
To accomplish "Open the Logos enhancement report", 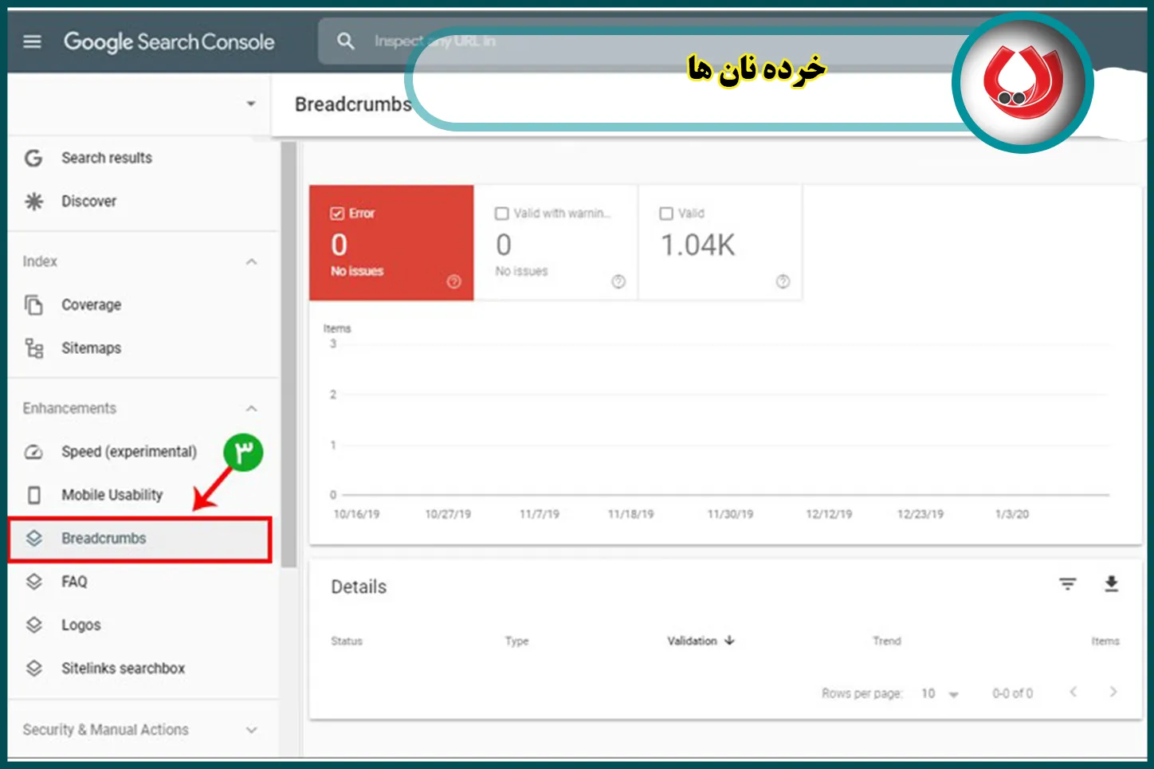I will (81, 625).
